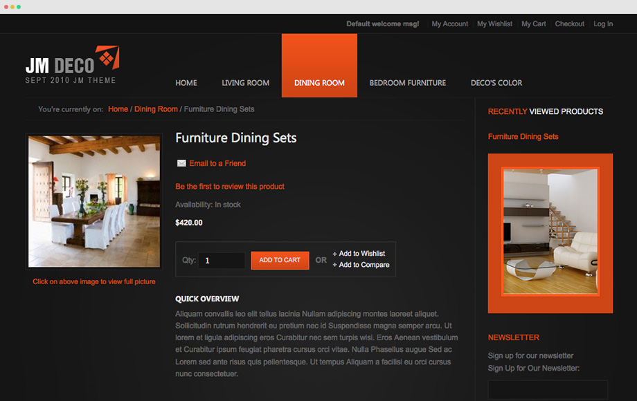Open the dining room product image
This screenshot has width=637, height=401.
tap(94, 201)
